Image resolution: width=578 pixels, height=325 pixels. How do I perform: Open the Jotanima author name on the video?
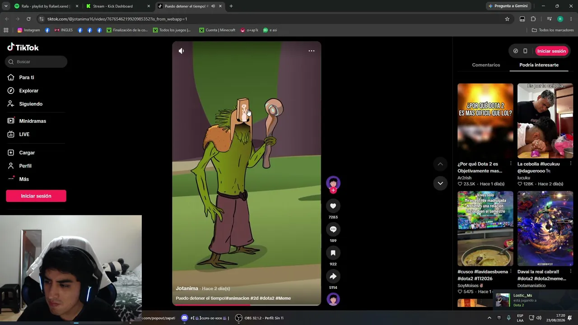click(x=187, y=288)
